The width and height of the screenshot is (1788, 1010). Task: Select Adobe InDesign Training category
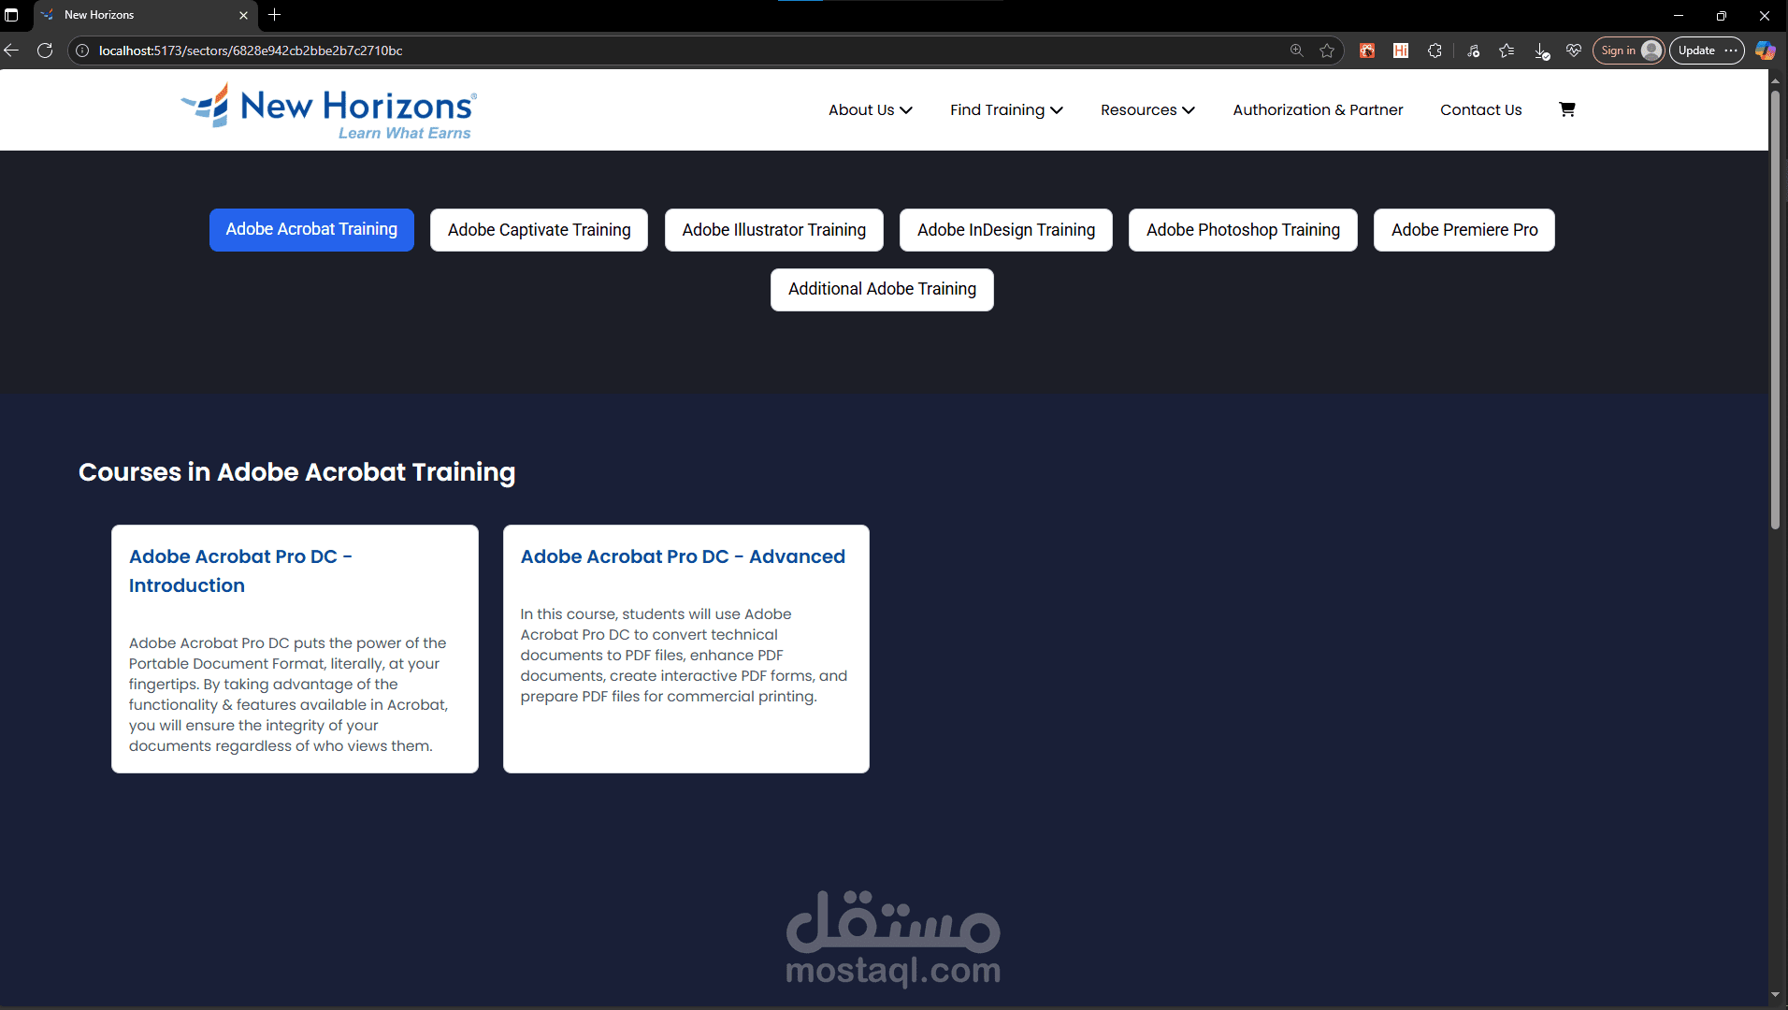(x=1006, y=230)
